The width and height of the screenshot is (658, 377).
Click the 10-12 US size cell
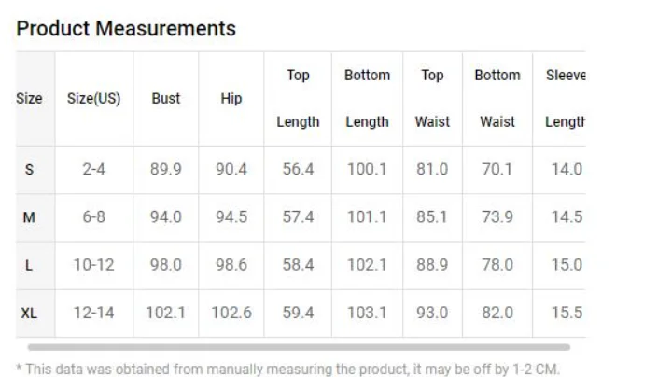point(94,265)
